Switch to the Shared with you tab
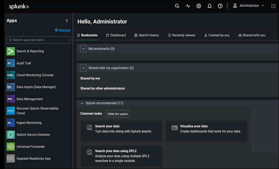Viewport: 279px width, 169px height. pyautogui.click(x=252, y=35)
